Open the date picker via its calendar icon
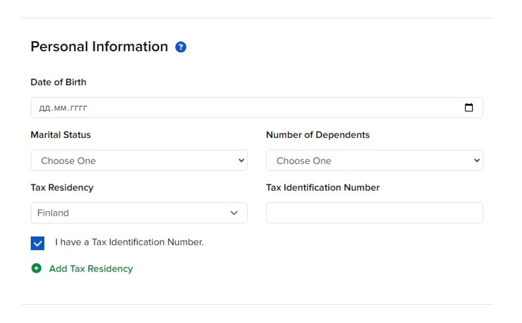 (x=469, y=107)
